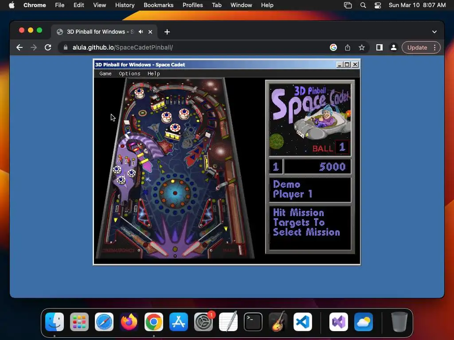Click the Google icon in address bar
The width and height of the screenshot is (454, 340).
[333, 47]
